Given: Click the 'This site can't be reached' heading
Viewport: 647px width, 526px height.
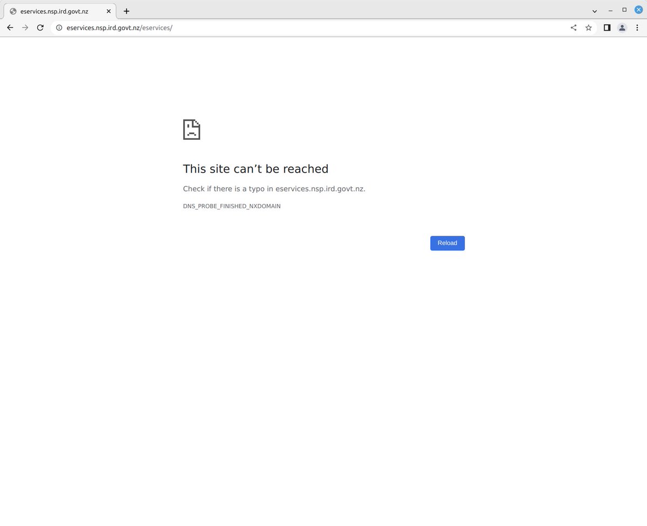Looking at the screenshot, I should [x=256, y=169].
